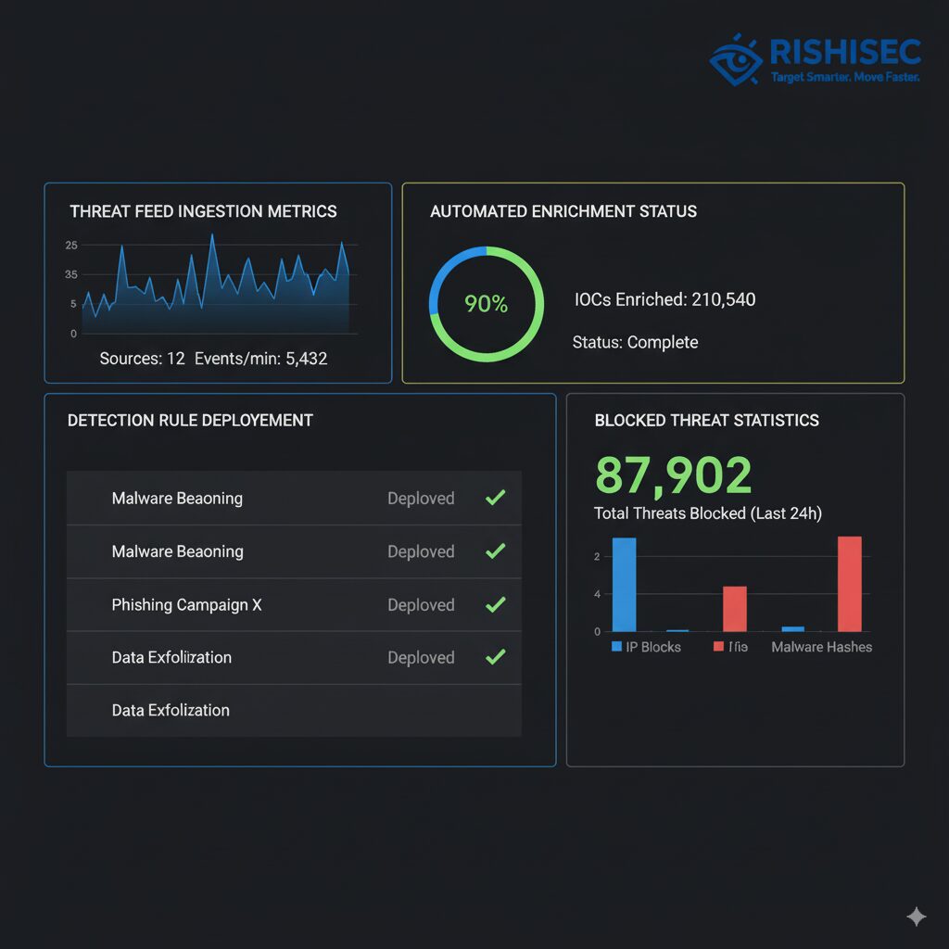Viewport: 949px width, 949px height.
Task: Click the green checkmark beside Phishing Campaign X
Action: (496, 604)
